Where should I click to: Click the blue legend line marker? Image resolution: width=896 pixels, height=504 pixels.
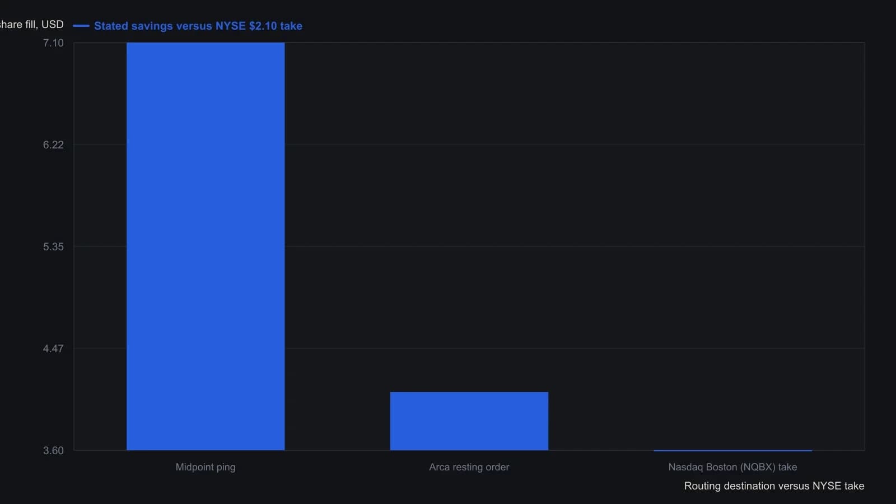click(81, 26)
